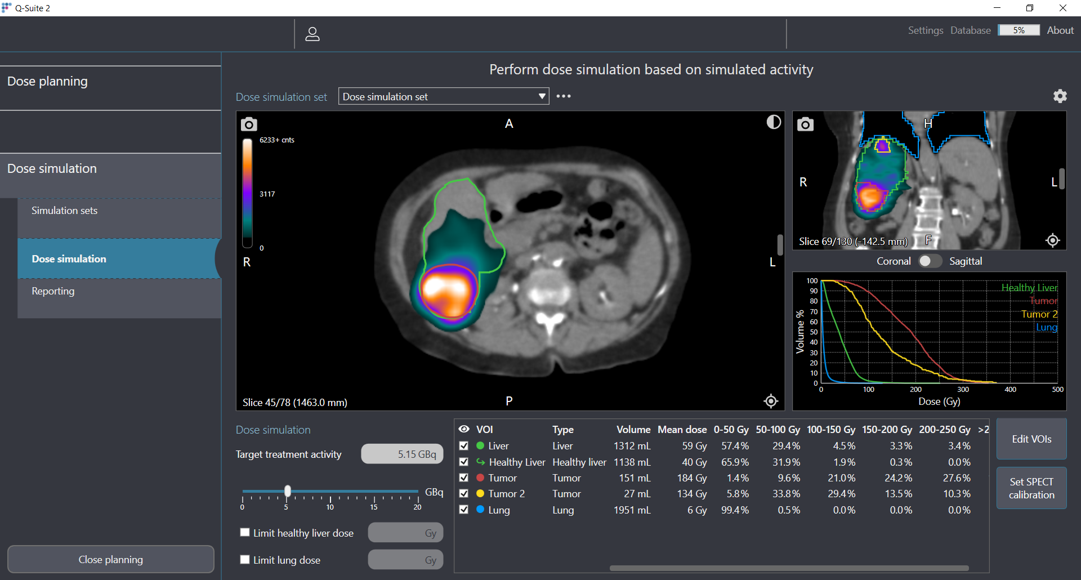This screenshot has height=580, width=1081.
Task: Capture snapshot of the coronal view
Action: point(805,124)
